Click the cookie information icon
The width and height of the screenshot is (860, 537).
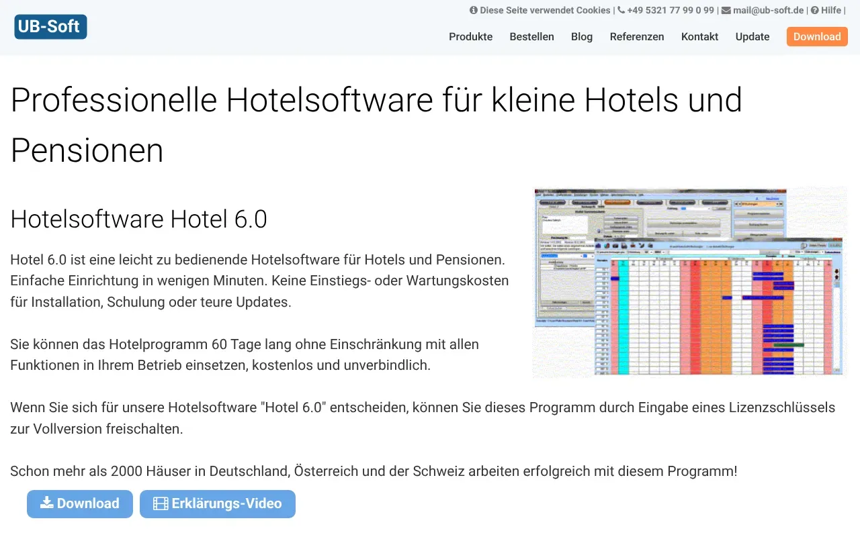475,10
